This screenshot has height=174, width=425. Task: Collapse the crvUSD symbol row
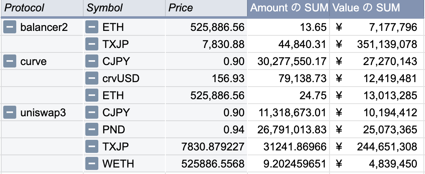[x=92, y=78]
